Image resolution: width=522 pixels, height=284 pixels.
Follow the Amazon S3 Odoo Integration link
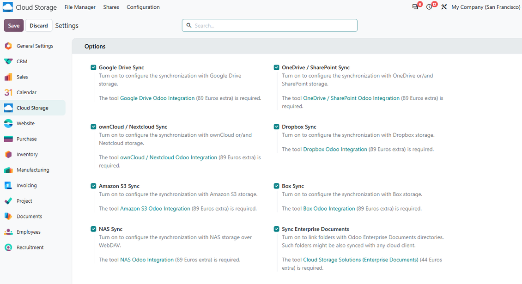coord(155,209)
